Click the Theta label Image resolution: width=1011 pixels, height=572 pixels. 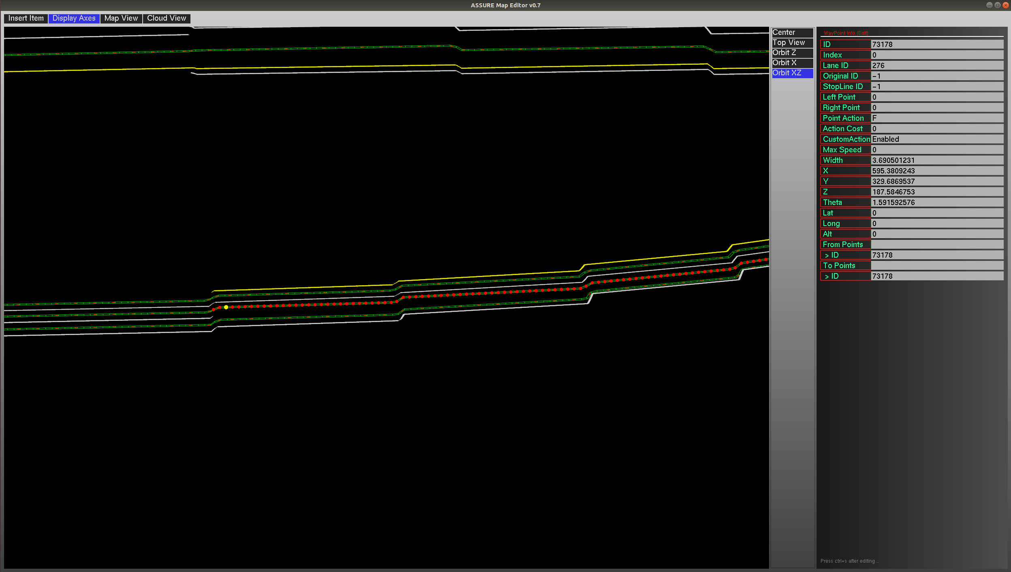click(845, 202)
